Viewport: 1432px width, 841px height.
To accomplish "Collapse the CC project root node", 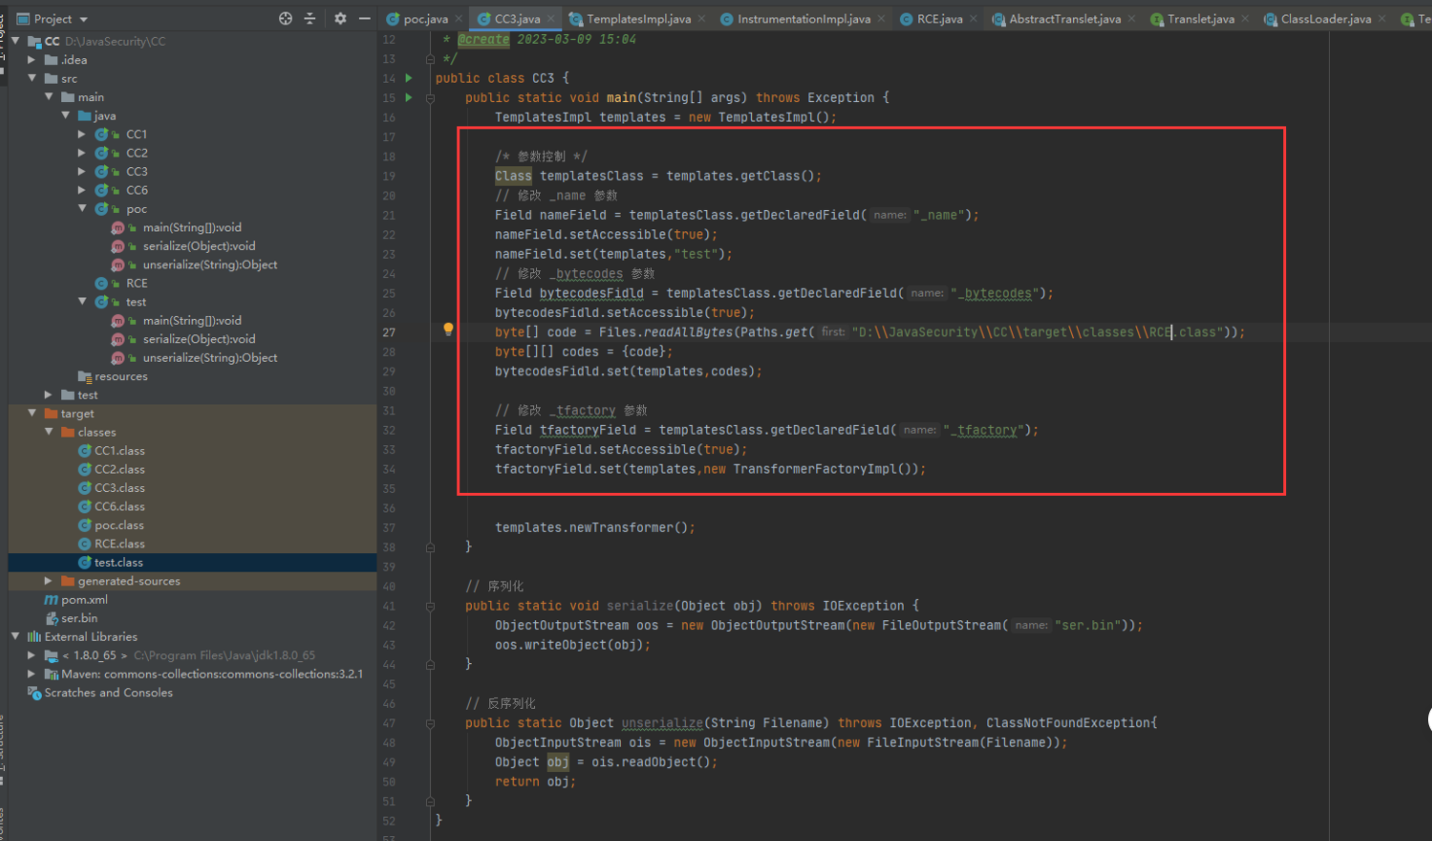I will [x=16, y=41].
